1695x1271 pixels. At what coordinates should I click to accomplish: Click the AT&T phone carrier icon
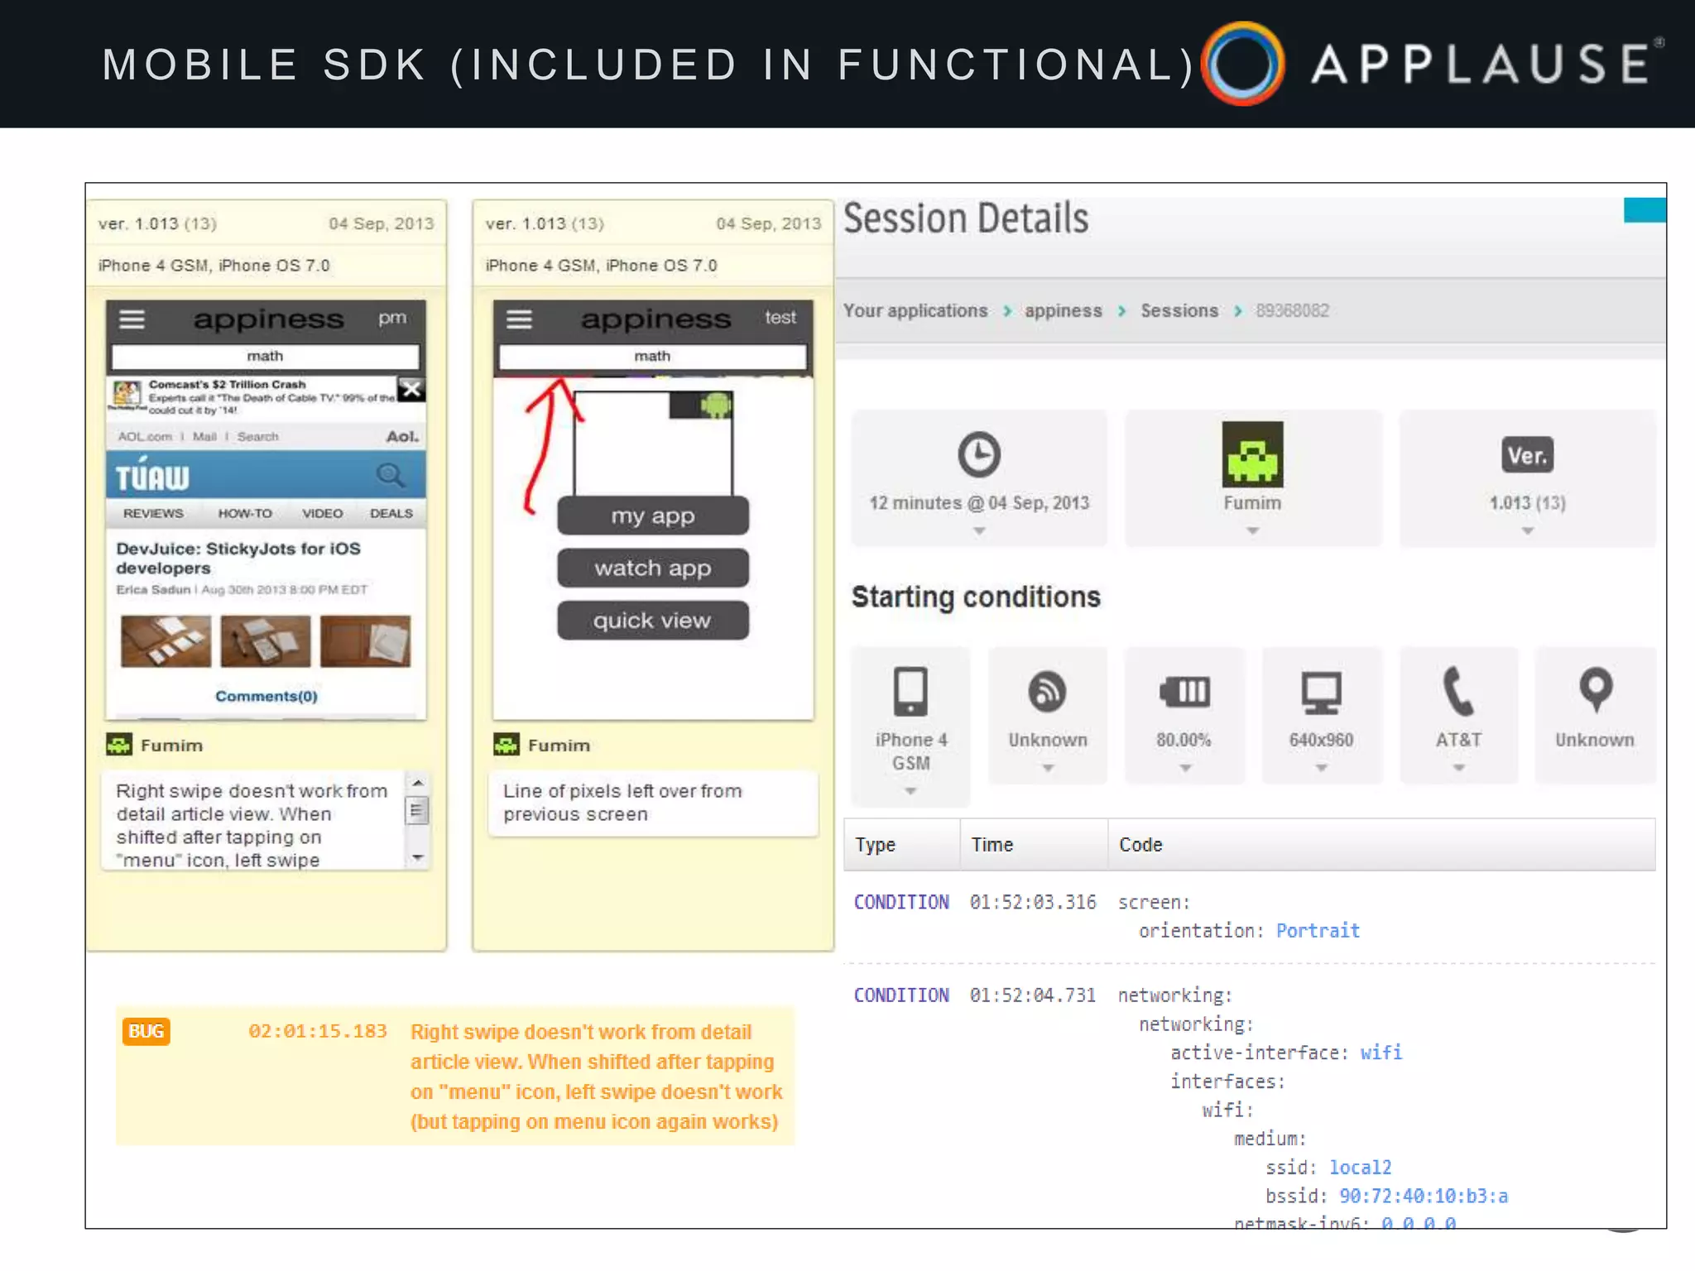[1457, 691]
